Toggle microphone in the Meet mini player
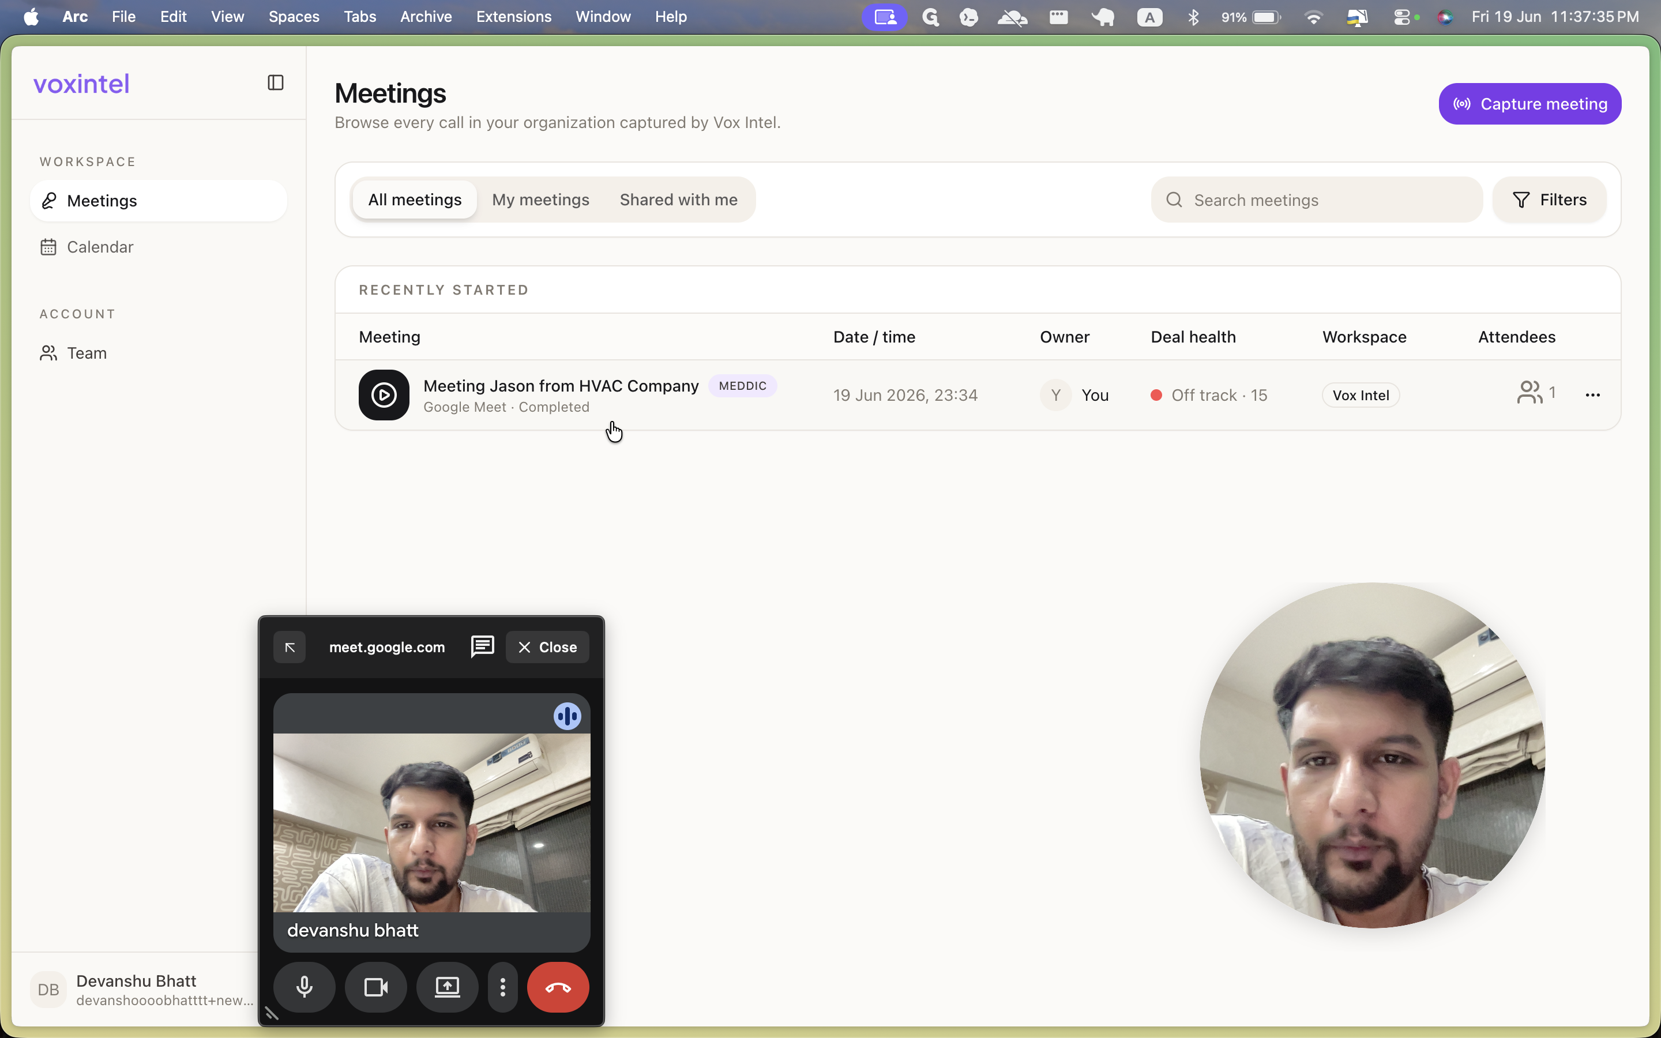Image resolution: width=1661 pixels, height=1038 pixels. (x=304, y=987)
